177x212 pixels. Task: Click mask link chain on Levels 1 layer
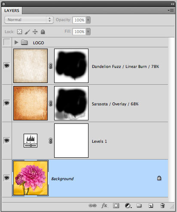click(50, 141)
